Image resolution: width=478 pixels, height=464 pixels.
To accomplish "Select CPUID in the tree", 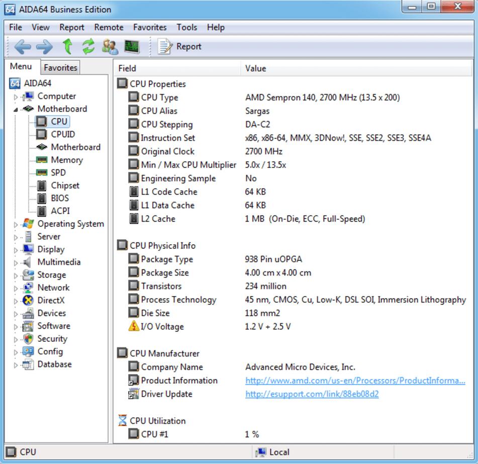I will 62,134.
